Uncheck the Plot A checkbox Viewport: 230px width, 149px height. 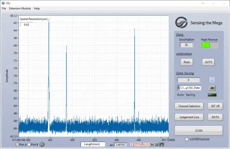(17, 145)
